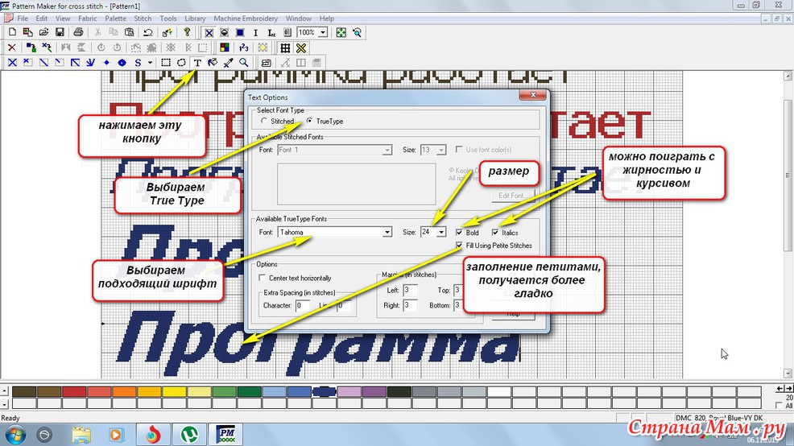The height and width of the screenshot is (446, 794).
Task: Toggle the grid lines icon
Action: point(285,47)
